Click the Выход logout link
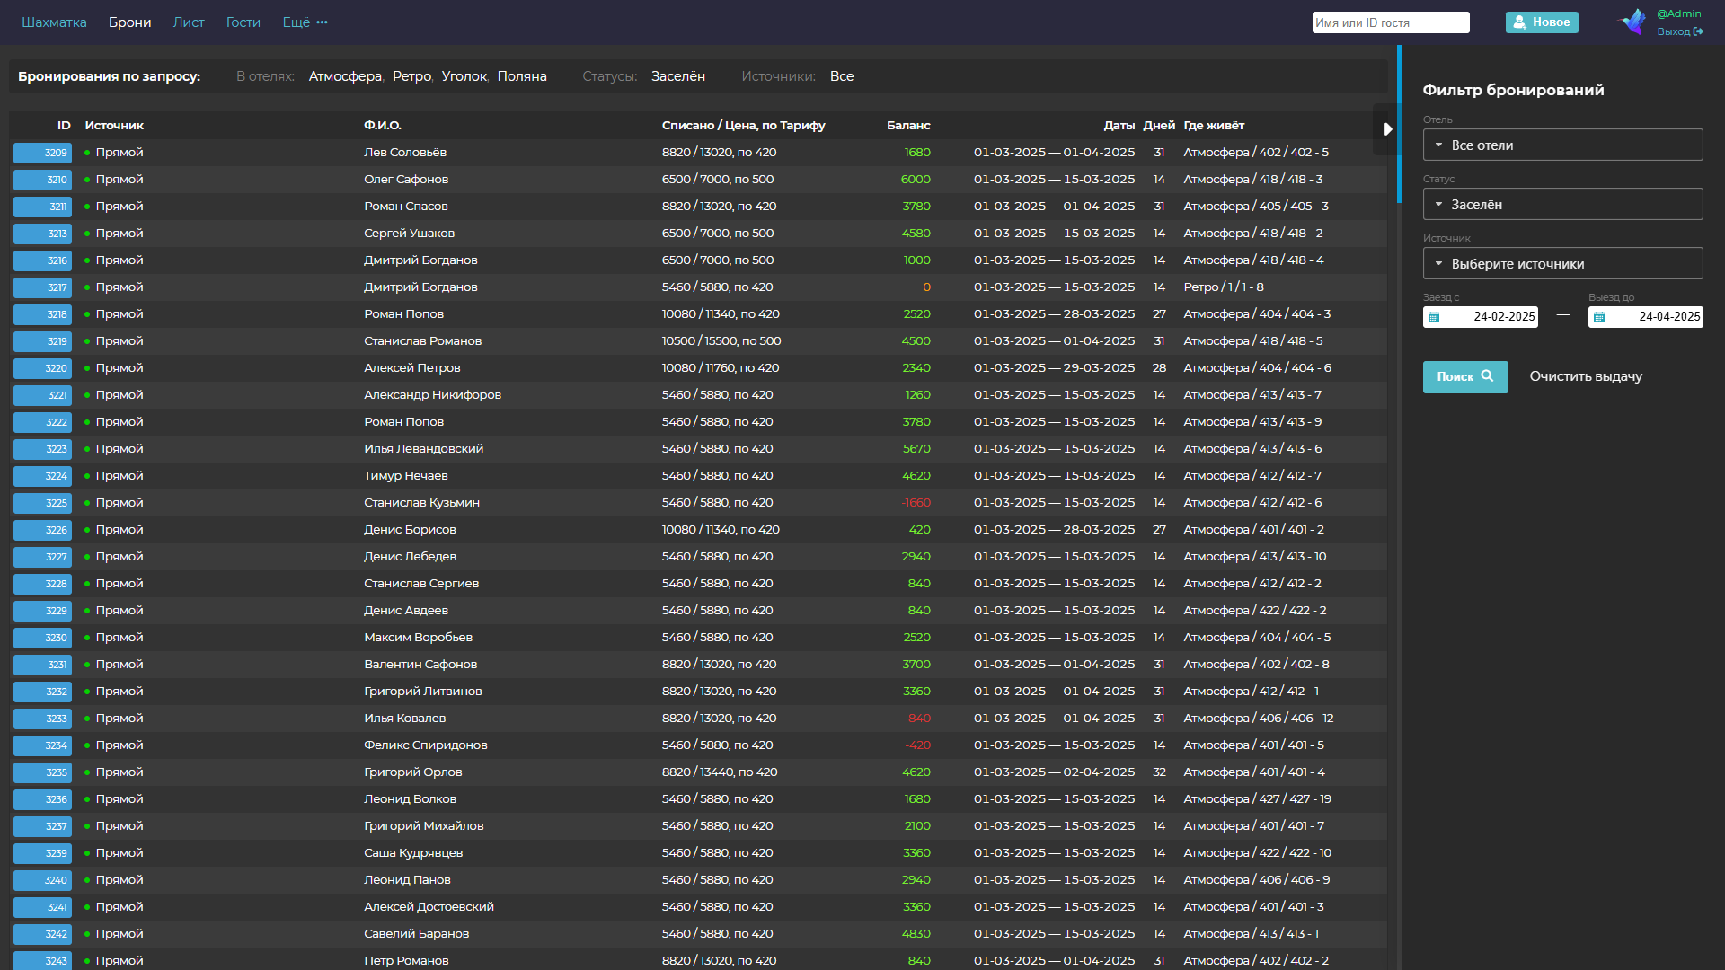Viewport: 1725px width, 970px height. click(x=1679, y=31)
